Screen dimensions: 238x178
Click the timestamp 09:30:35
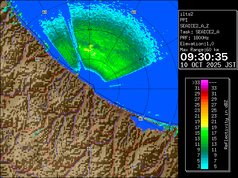coord(204,57)
